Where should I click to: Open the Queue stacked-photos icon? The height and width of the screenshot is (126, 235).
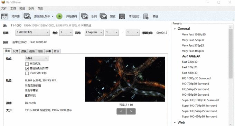[85, 16]
